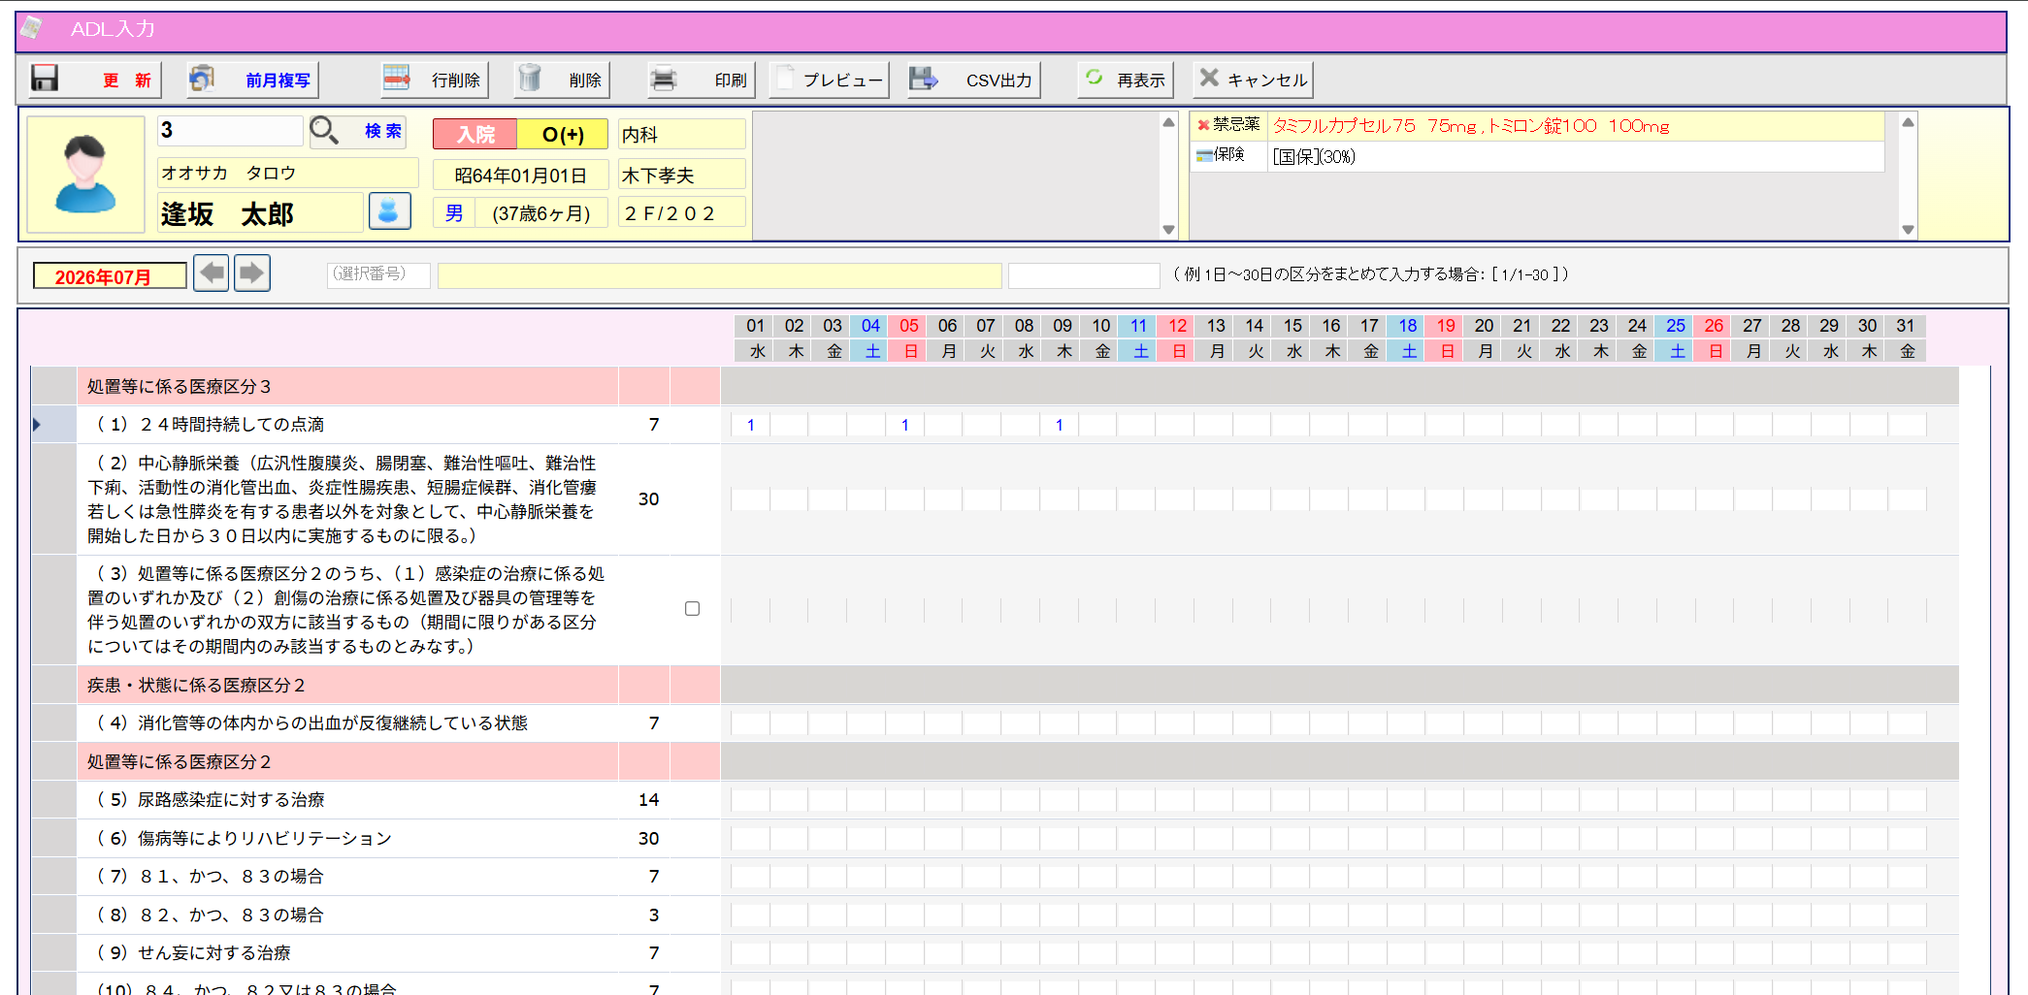Click the キャンセル button

tap(1253, 80)
